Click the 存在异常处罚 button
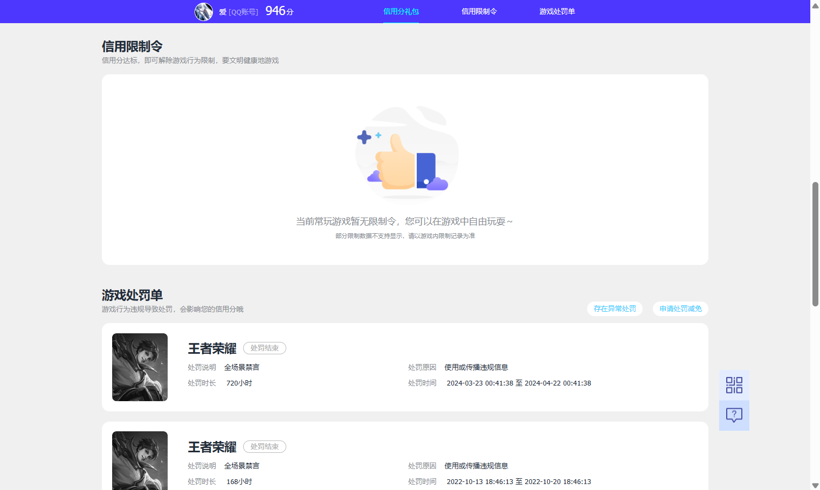The image size is (820, 490). 615,309
